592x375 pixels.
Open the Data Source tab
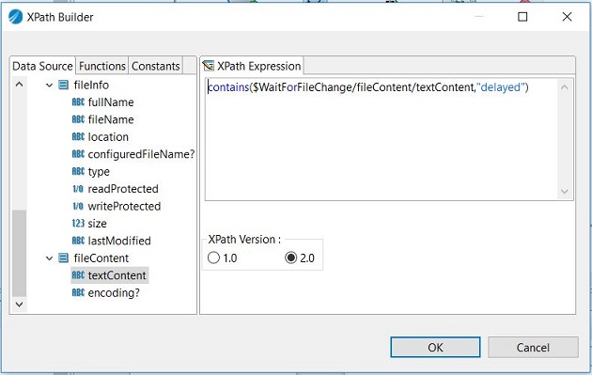42,66
